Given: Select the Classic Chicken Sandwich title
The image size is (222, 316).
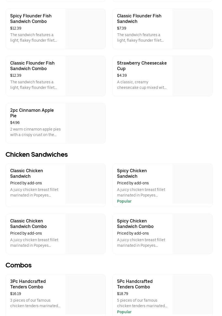Looking at the screenshot, I should click(x=27, y=173).
